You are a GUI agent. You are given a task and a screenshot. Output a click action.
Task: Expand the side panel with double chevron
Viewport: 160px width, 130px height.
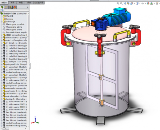[28, 7]
